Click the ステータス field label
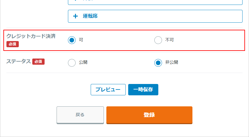 coord(18,61)
